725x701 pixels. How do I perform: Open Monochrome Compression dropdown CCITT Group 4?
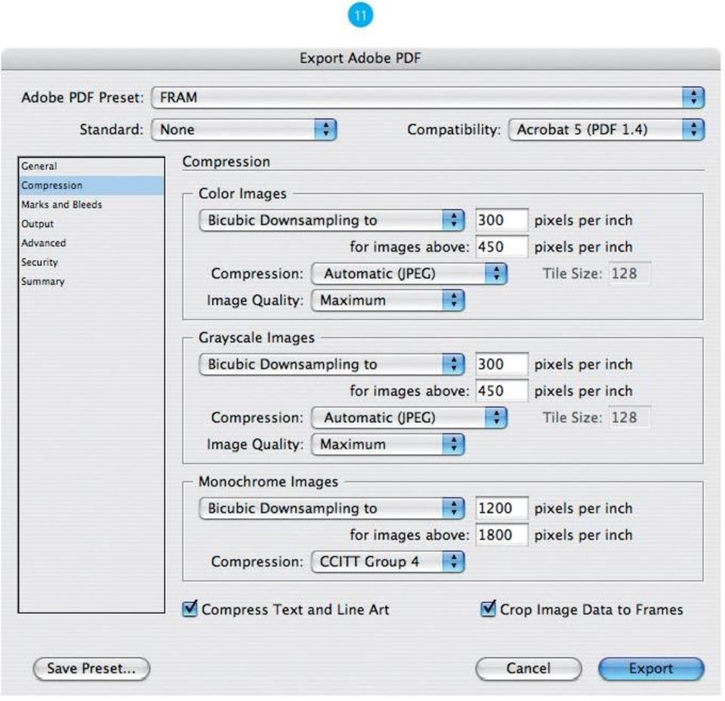tap(388, 562)
